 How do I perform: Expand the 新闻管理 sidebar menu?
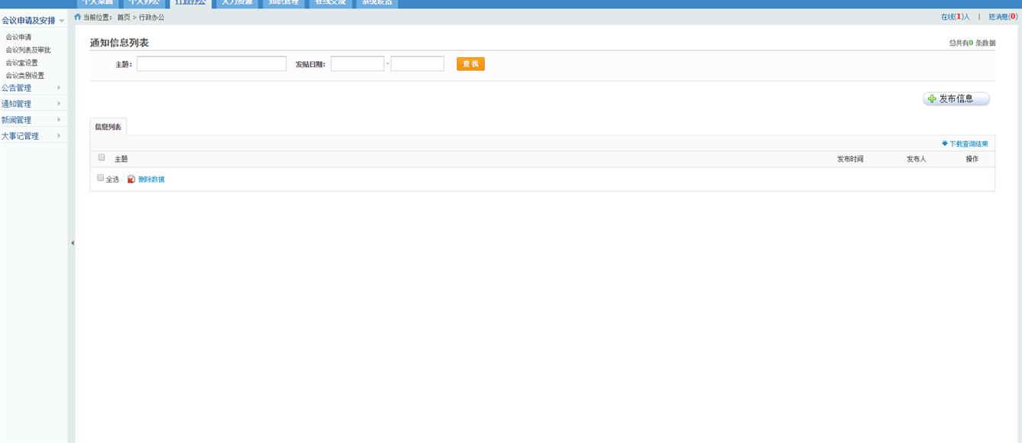click(31, 120)
